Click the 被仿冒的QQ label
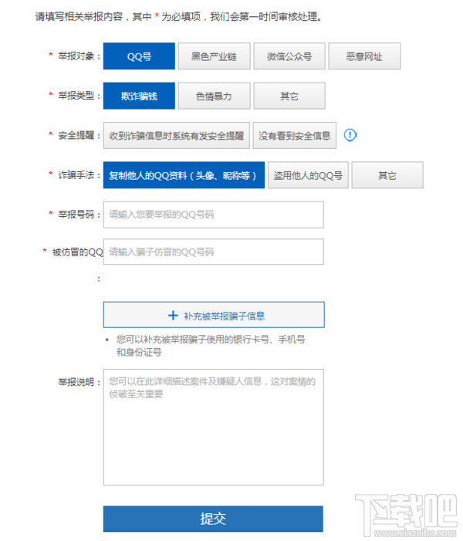The image size is (463, 541). pyautogui.click(x=78, y=252)
